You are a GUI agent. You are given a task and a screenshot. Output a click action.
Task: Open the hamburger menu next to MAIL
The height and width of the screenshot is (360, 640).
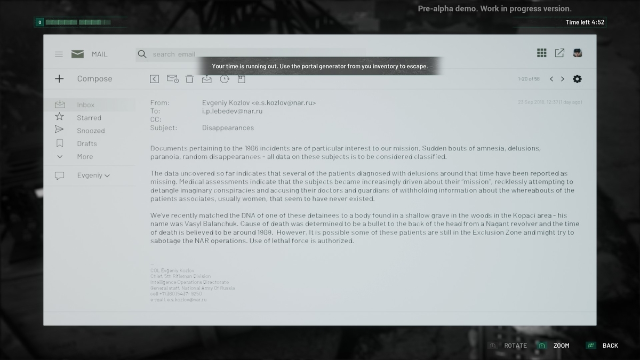pyautogui.click(x=59, y=54)
